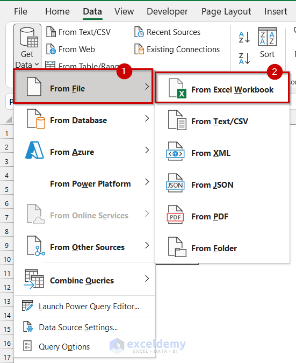
Task: Select the From Other Sources entry
Action: pos(84,247)
